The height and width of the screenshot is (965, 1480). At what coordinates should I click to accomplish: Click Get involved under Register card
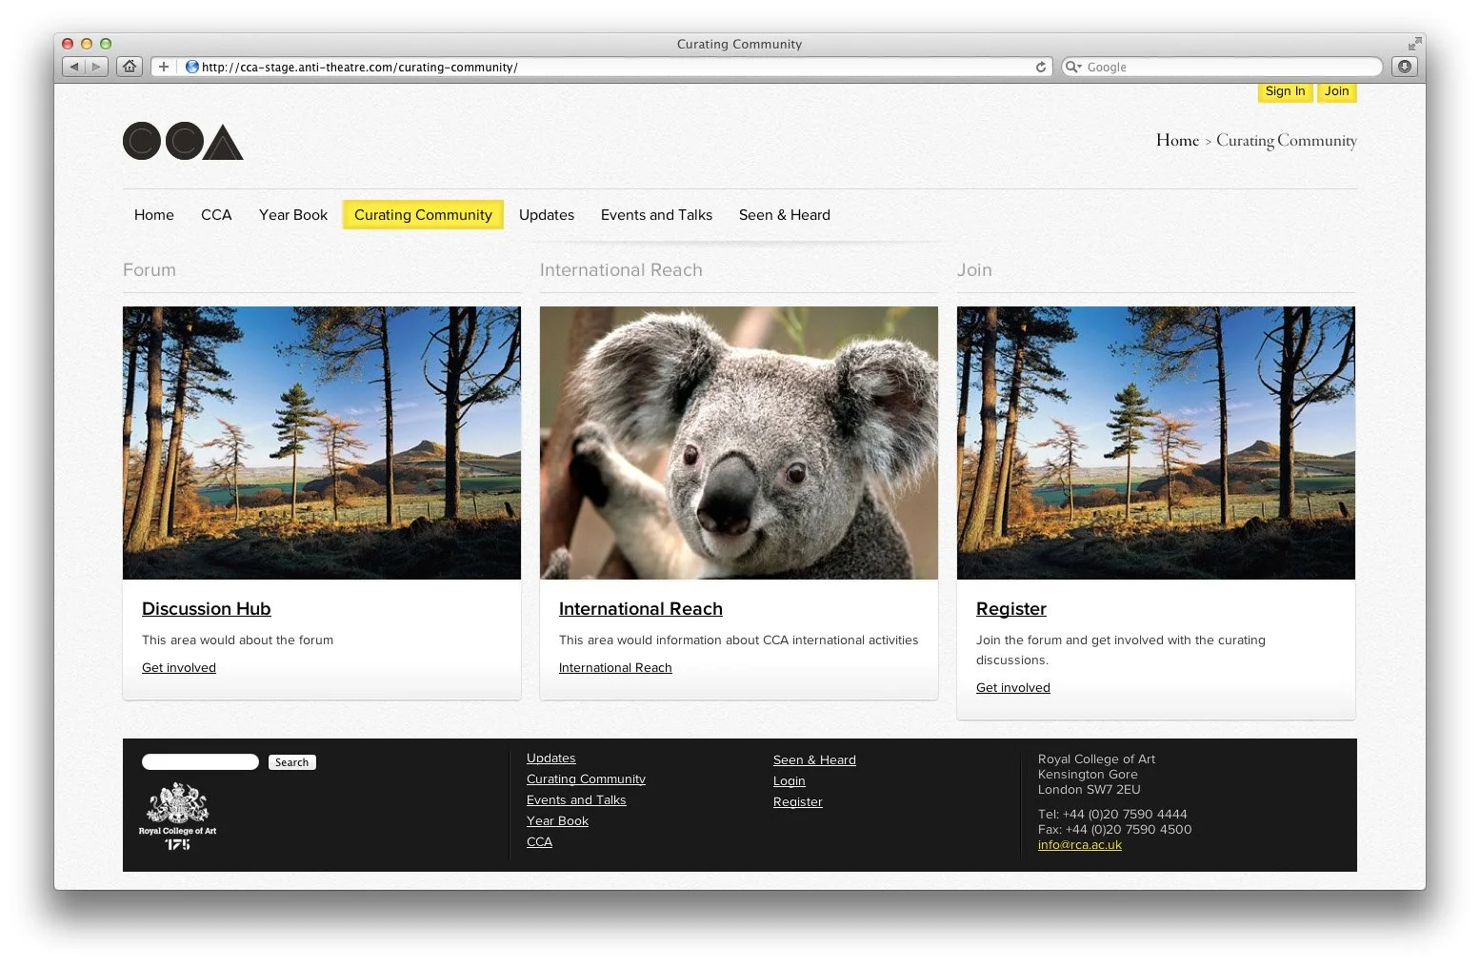(x=1013, y=688)
